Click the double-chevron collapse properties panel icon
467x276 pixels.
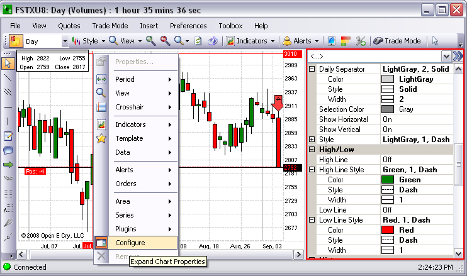458,56
